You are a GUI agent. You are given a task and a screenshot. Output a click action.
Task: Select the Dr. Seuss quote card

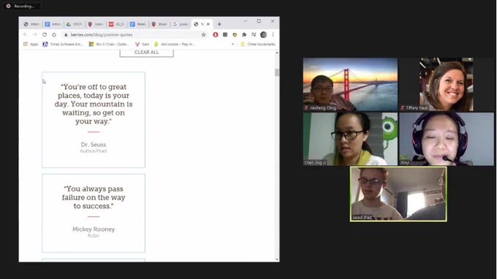[x=94, y=120]
